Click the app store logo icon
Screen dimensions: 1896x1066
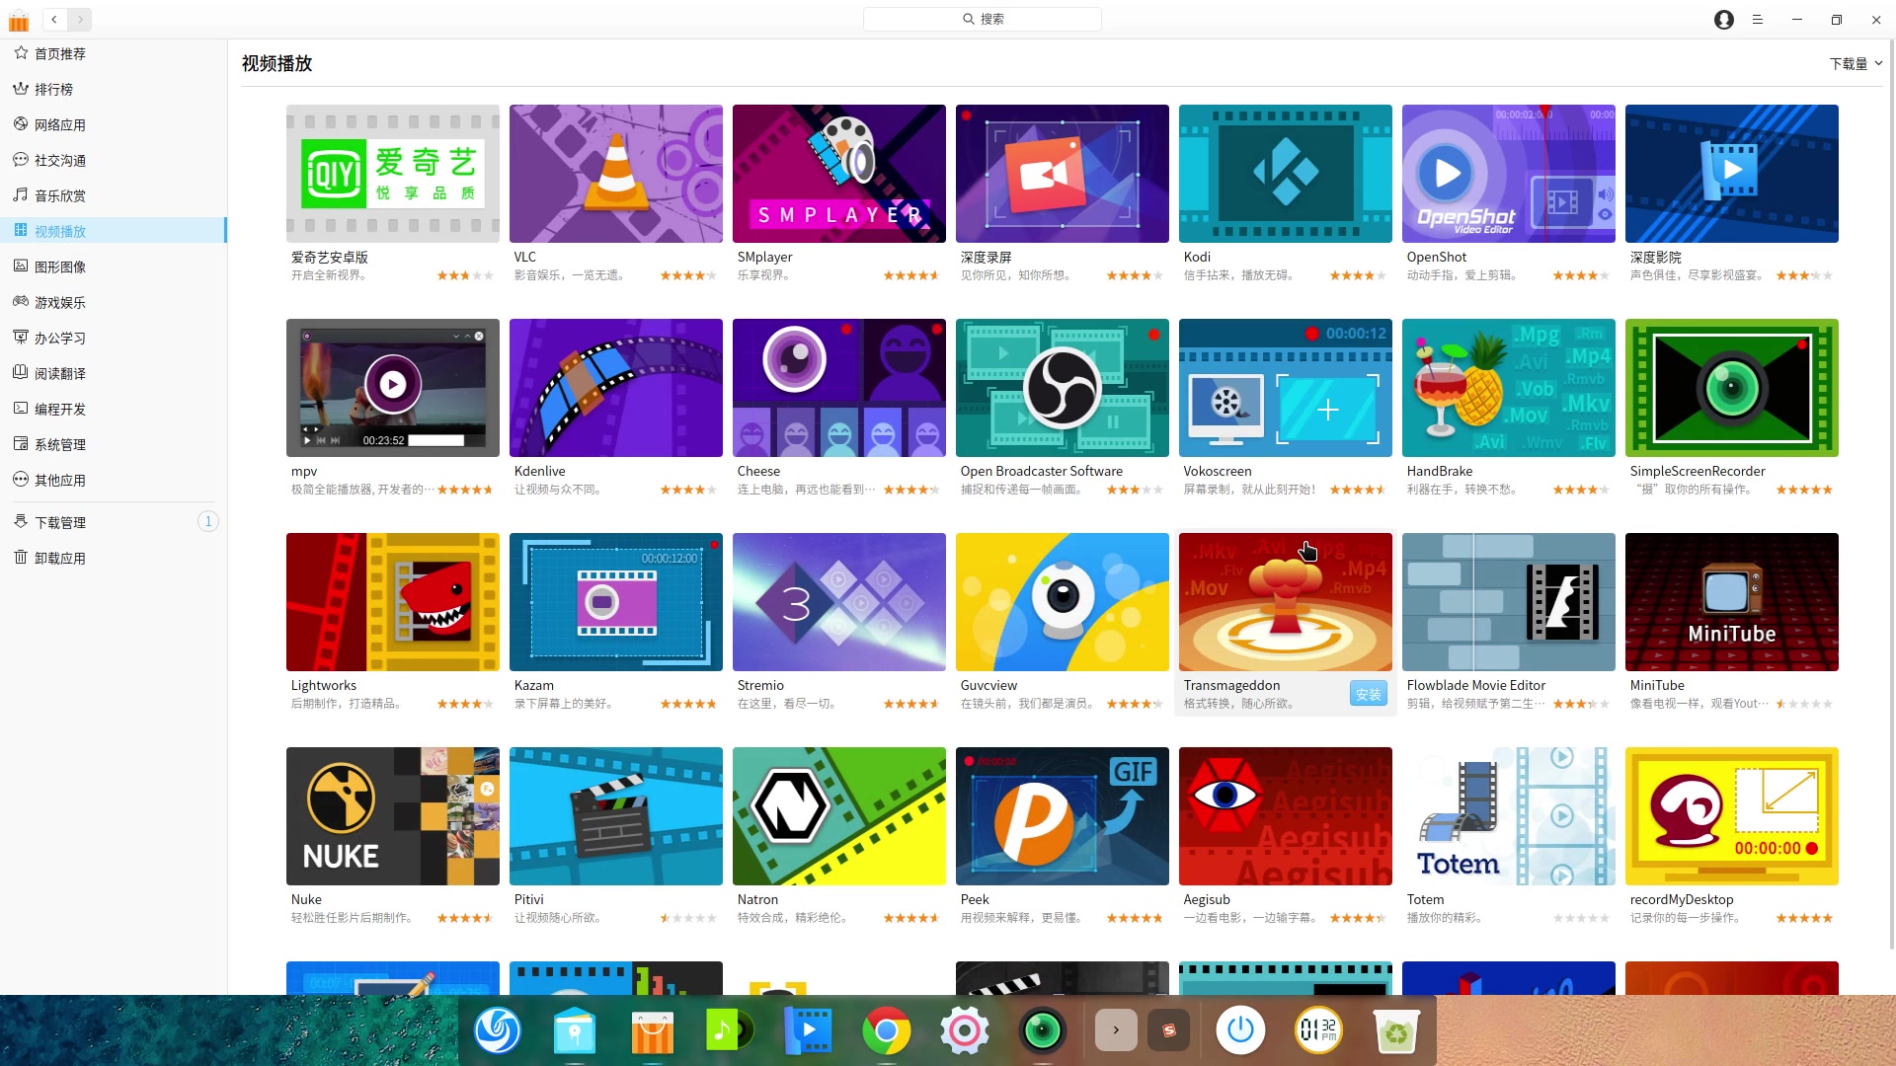(19, 20)
